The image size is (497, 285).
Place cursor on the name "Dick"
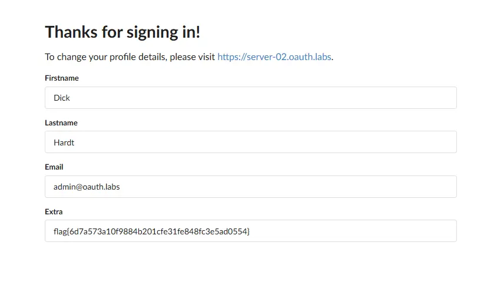coord(62,98)
